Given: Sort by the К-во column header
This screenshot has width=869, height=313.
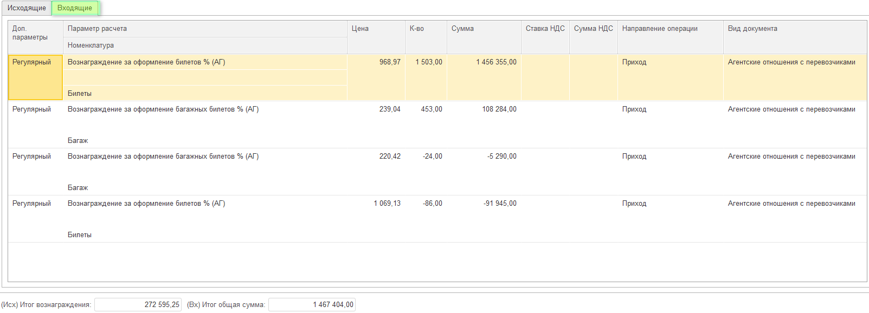Looking at the screenshot, I should coord(426,29).
